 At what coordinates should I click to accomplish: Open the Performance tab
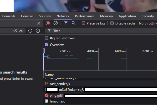click(84, 16)
